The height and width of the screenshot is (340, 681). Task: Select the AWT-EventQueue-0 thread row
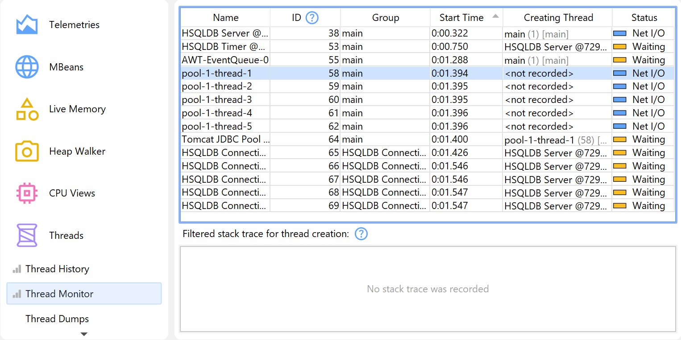tap(225, 60)
